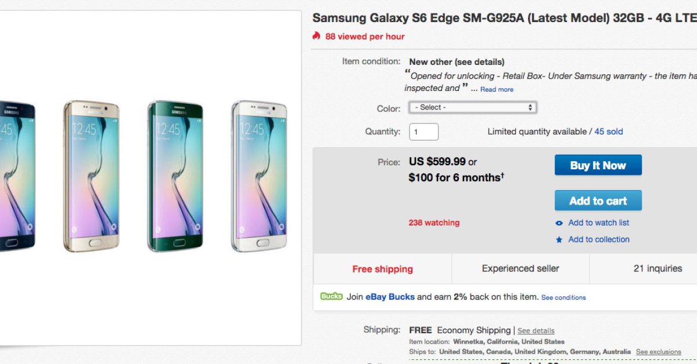This screenshot has width=697, height=364.
Task: Click the green eBay Bucks logo icon
Action: [x=331, y=296]
